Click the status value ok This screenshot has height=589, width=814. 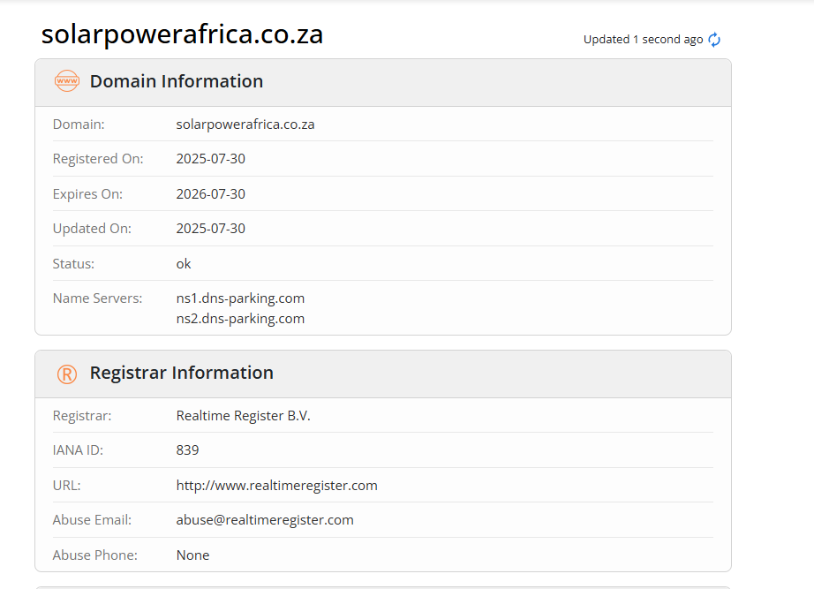tap(184, 264)
